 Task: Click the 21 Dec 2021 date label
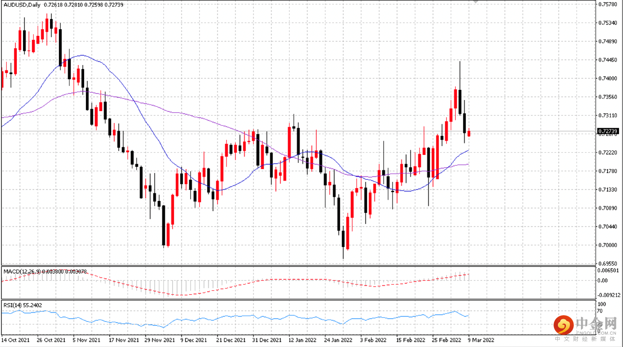231,340
